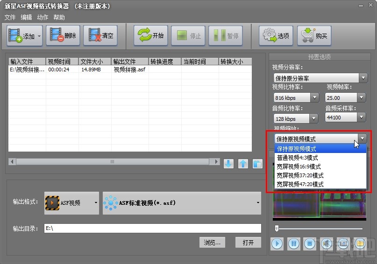Open the 文件 menu
This screenshot has height=264, width=377.
click(x=10, y=17)
